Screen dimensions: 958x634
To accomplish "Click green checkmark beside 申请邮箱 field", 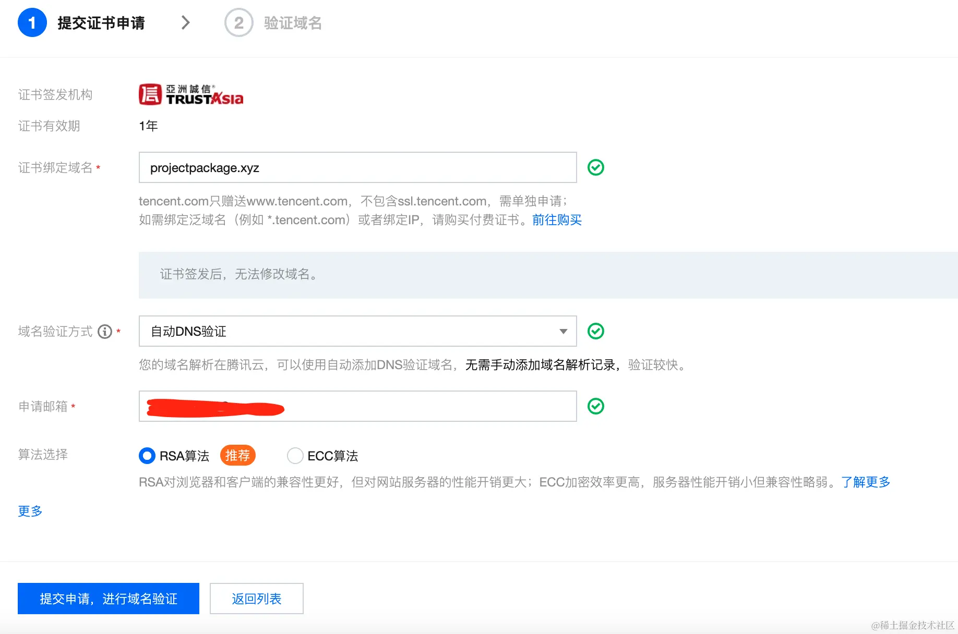I will point(595,406).
